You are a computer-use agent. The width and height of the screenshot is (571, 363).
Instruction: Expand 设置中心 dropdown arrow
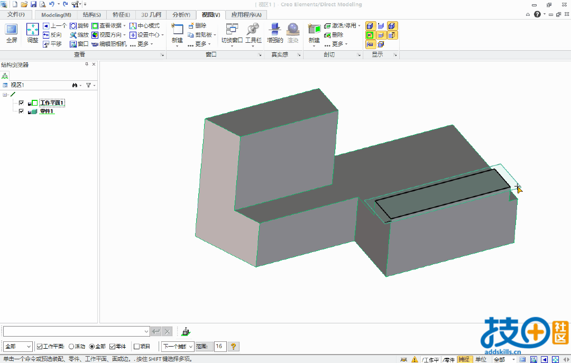(x=162, y=35)
